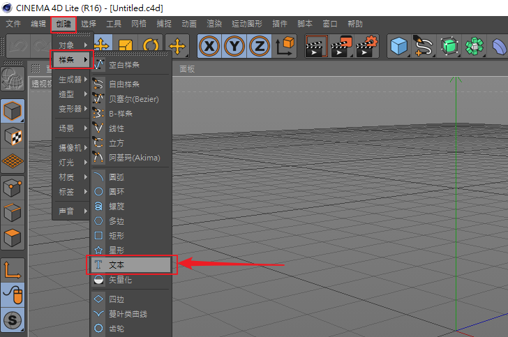Open the 创建 menu
The height and width of the screenshot is (337, 508).
(63, 24)
